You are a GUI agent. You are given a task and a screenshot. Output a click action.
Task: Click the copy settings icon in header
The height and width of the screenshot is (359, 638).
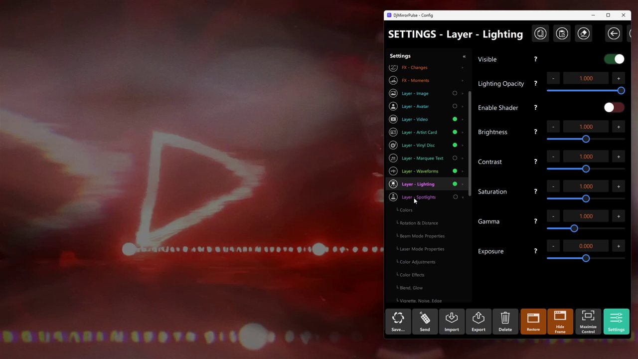coord(540,33)
